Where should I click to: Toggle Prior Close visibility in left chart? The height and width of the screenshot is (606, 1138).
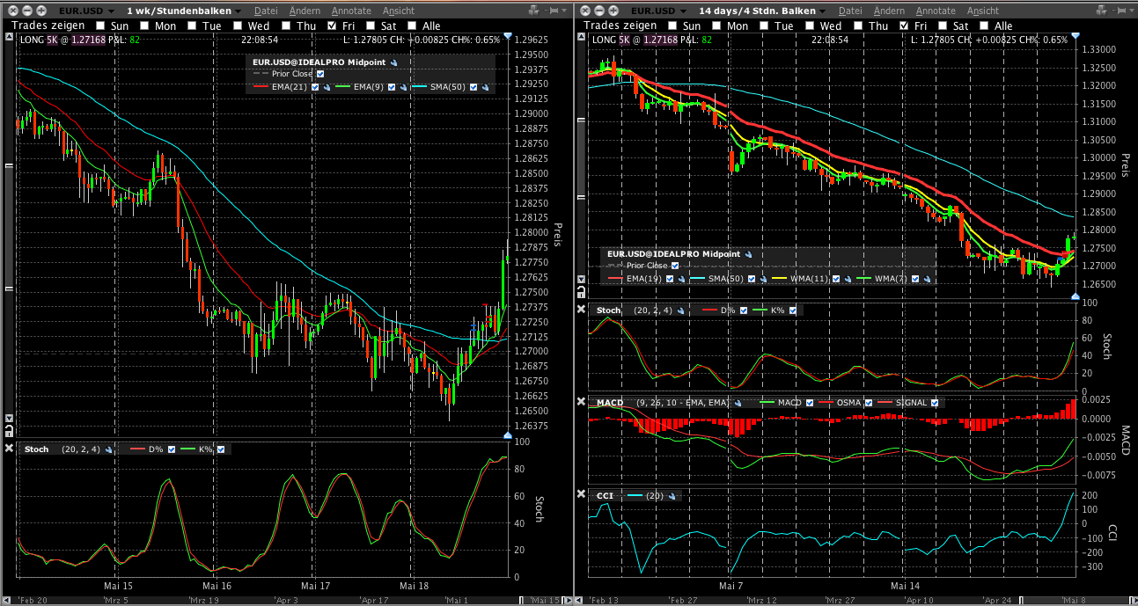tap(320, 74)
